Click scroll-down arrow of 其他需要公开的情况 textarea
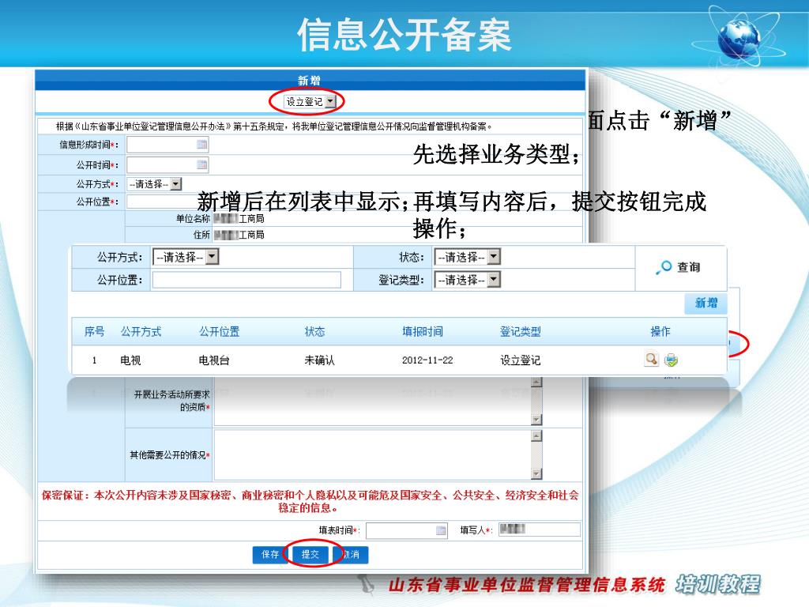The height and width of the screenshot is (607, 809). pyautogui.click(x=536, y=473)
